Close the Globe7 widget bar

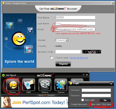tap(87, 75)
